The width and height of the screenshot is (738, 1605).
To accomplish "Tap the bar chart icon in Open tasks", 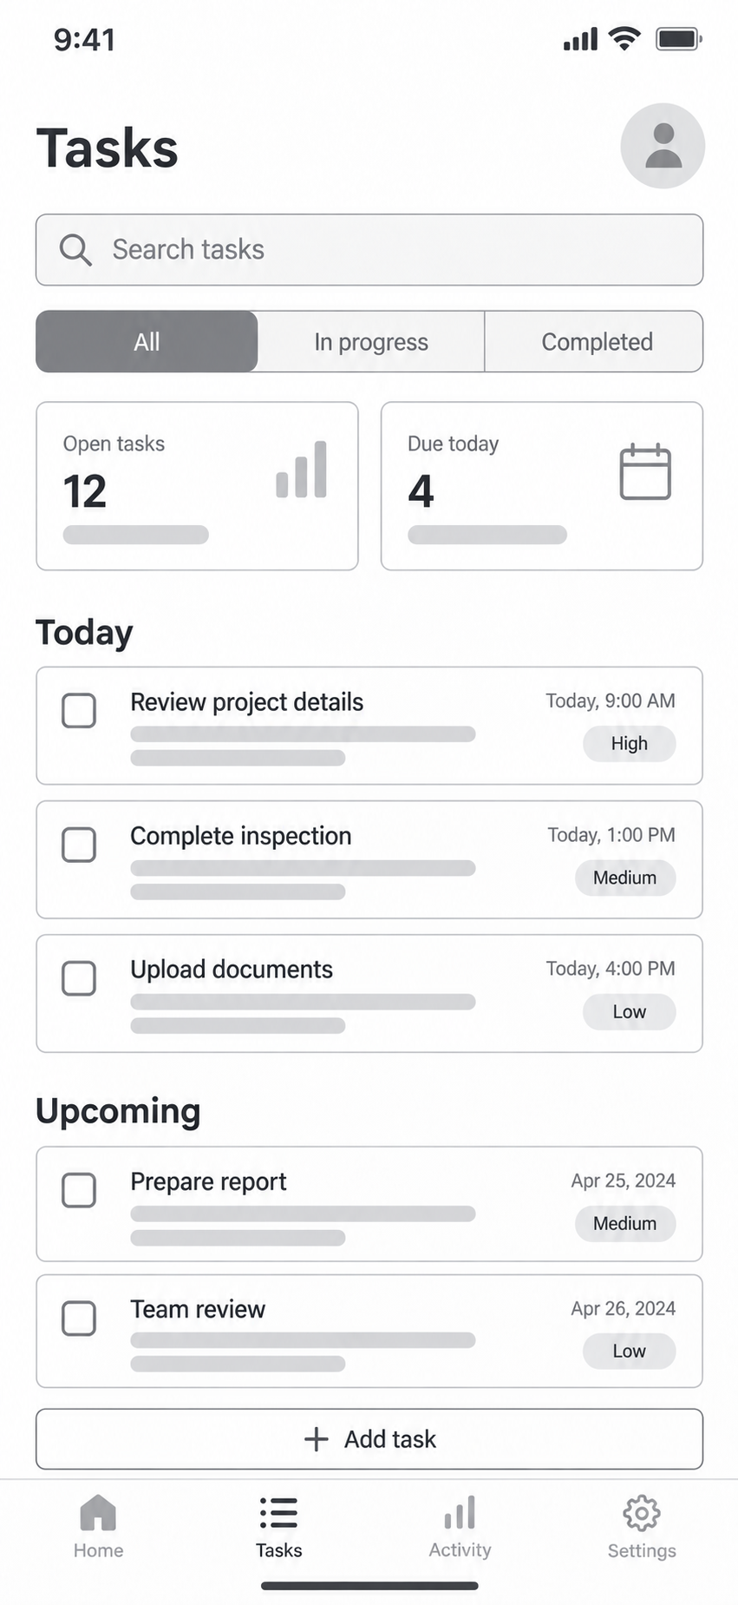I will 302,470.
